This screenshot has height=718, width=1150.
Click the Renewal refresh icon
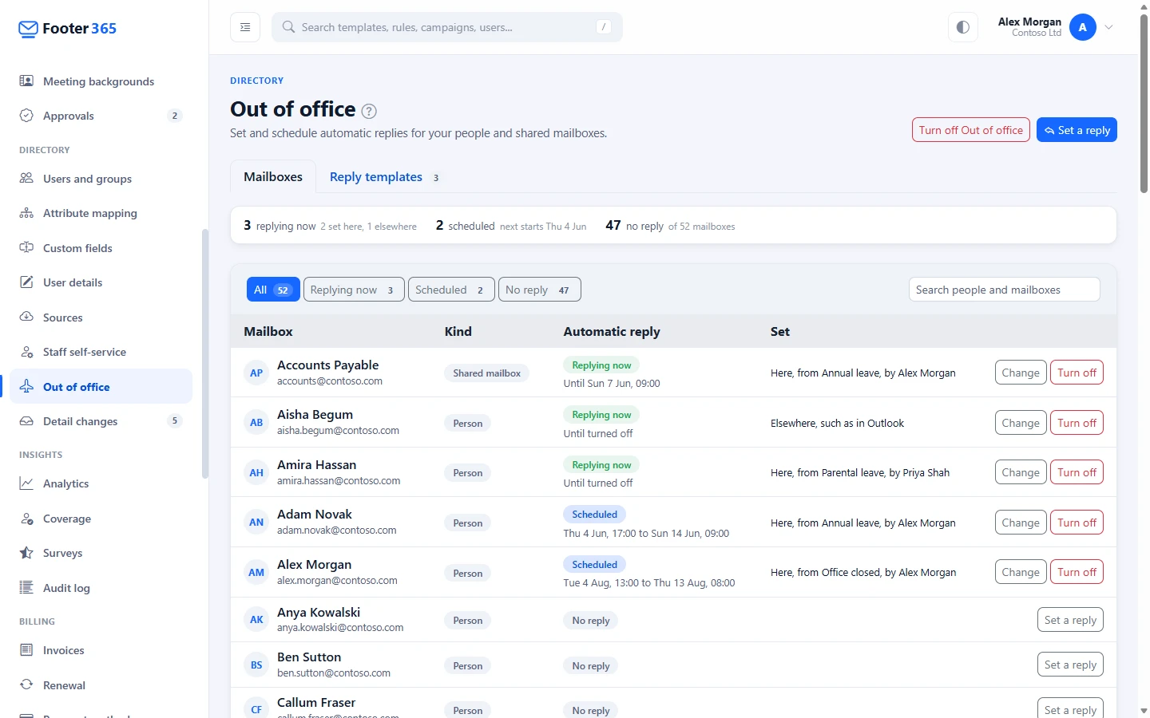(26, 685)
